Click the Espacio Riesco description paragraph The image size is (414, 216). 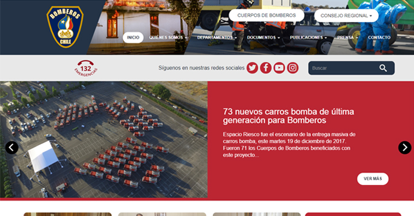pos(289,145)
